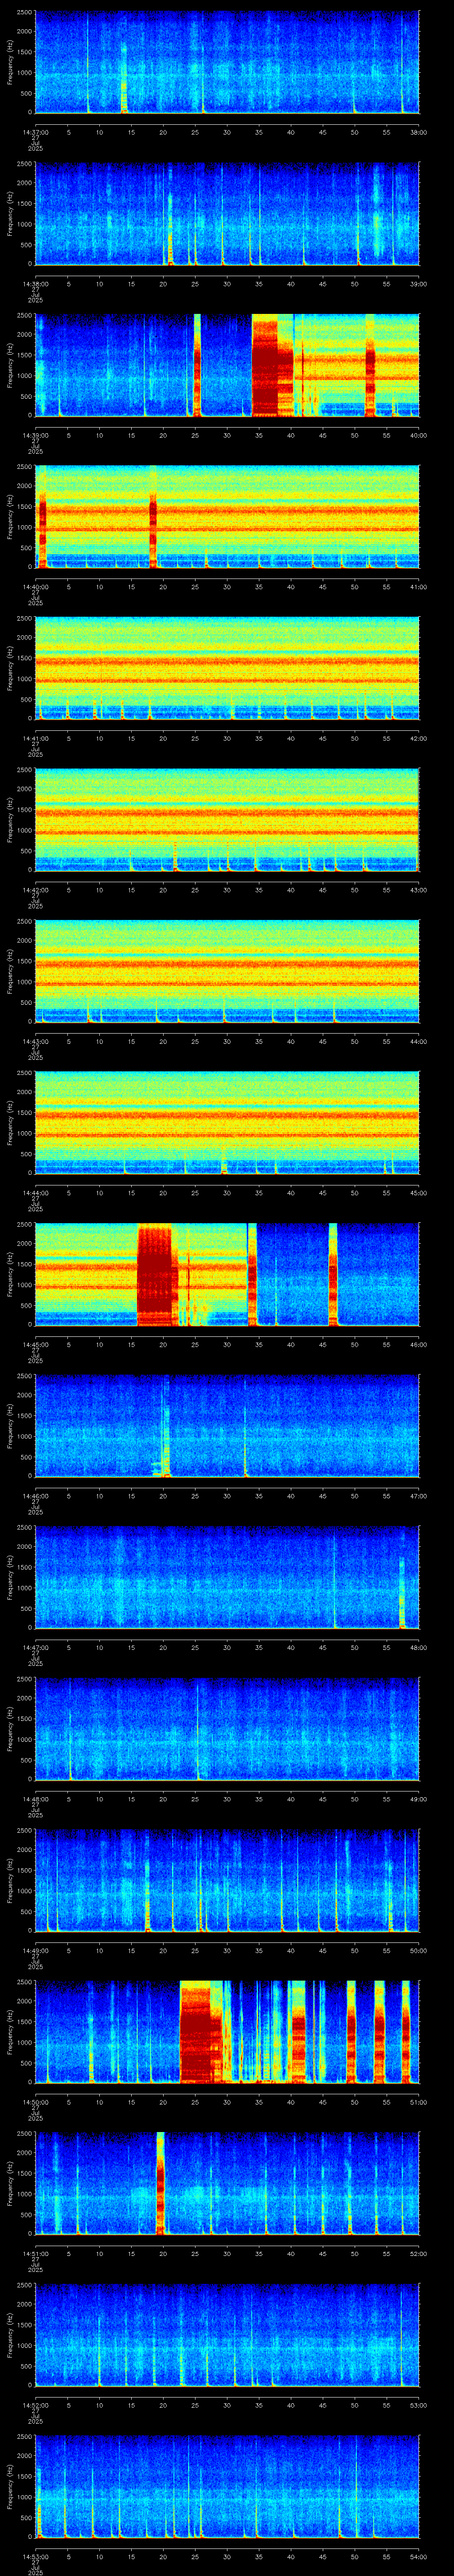Click the spectrogram panel starting at 14:40:00

pyautogui.click(x=227, y=517)
